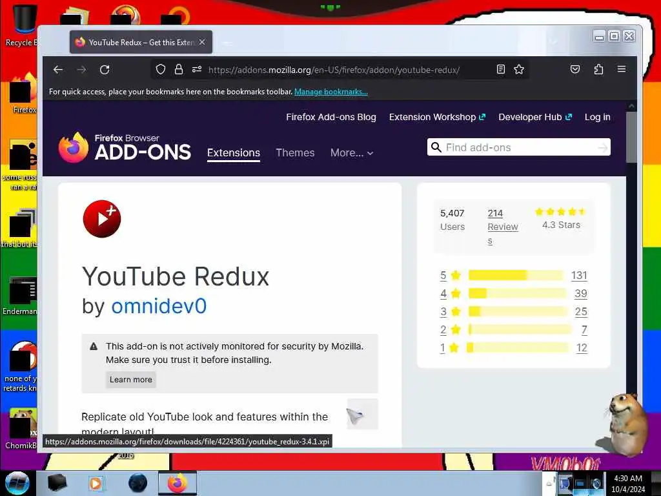
Task: Go back with the browser back arrow
Action: (58, 70)
